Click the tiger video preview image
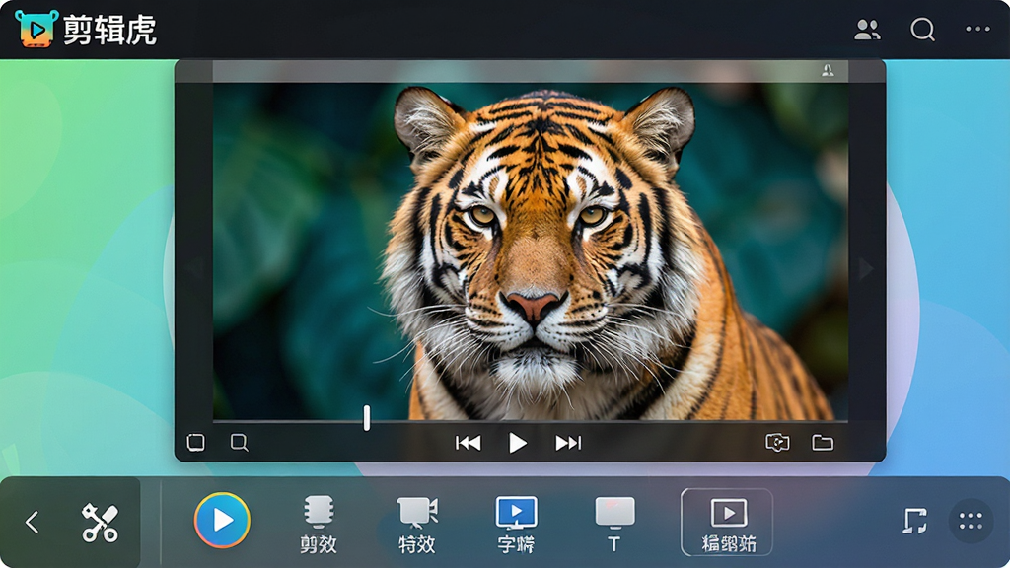This screenshot has width=1010, height=568. [530, 251]
